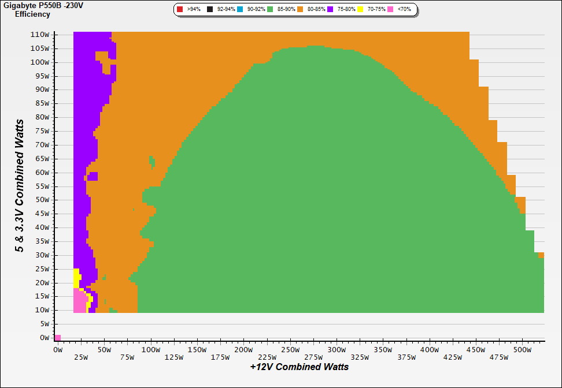
Task: Click the 275w label on horizontal axis
Action: coord(313,357)
